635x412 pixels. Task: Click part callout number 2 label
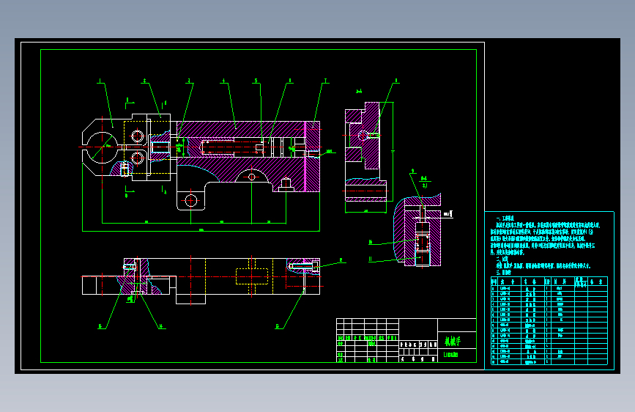(144, 81)
